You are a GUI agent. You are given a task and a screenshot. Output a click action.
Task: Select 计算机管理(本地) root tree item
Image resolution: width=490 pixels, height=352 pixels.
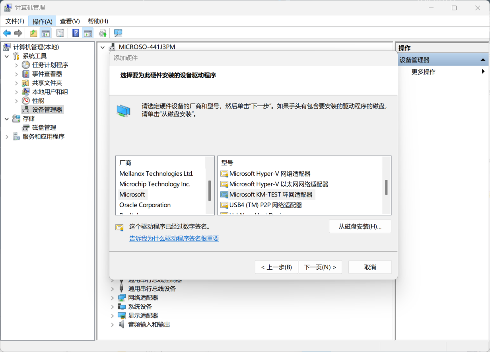[36, 47]
